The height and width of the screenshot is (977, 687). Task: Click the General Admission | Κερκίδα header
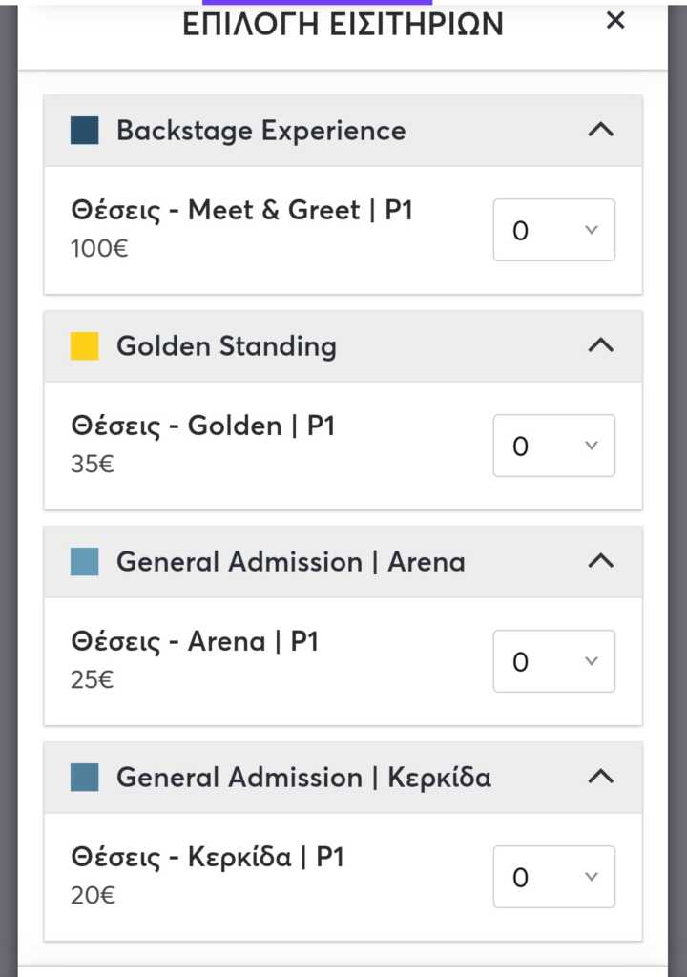pyautogui.click(x=303, y=778)
